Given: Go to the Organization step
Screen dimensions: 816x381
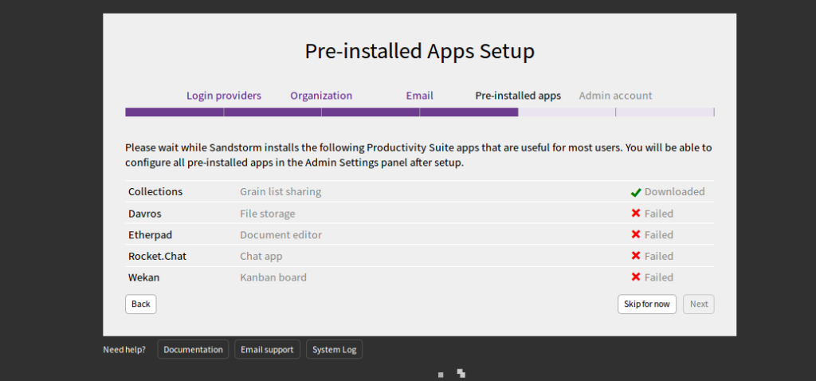Looking at the screenshot, I should (x=321, y=96).
